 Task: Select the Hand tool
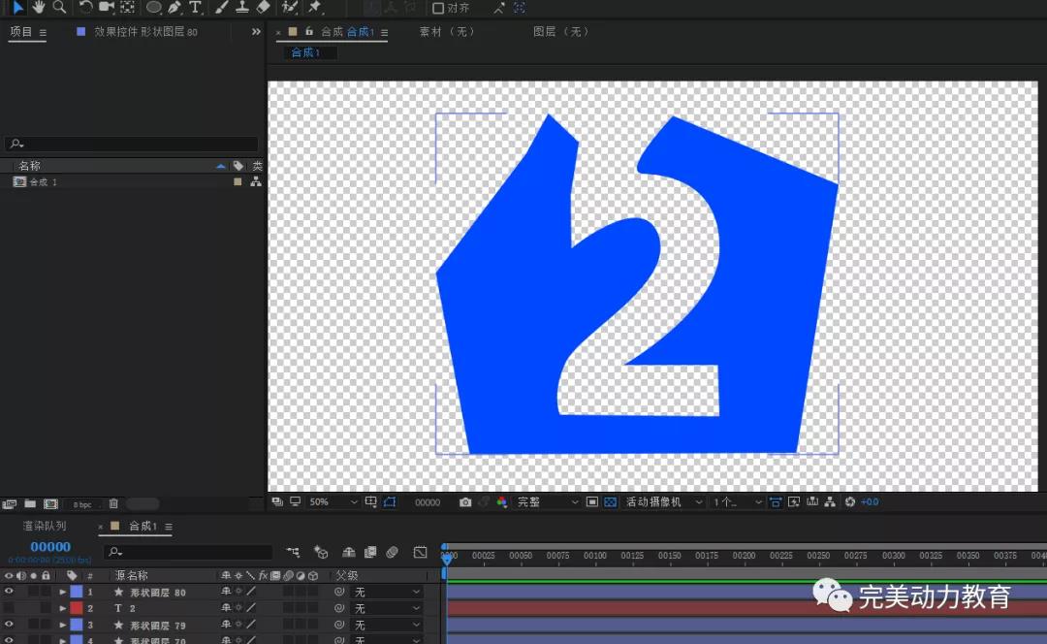pos(39,7)
